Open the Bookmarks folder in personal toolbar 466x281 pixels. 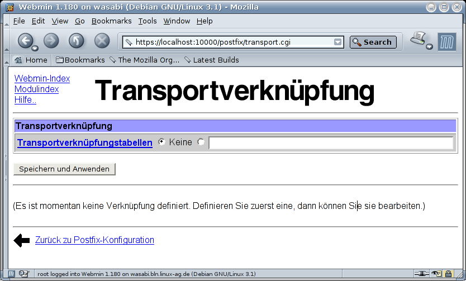80,60
